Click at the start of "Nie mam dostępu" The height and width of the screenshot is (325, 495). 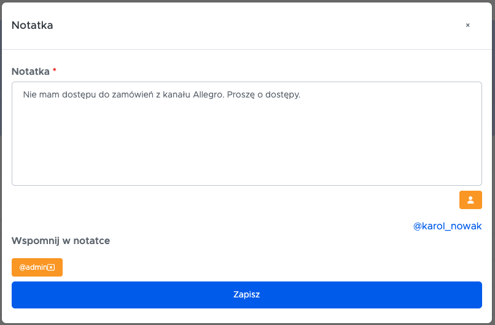(x=24, y=95)
